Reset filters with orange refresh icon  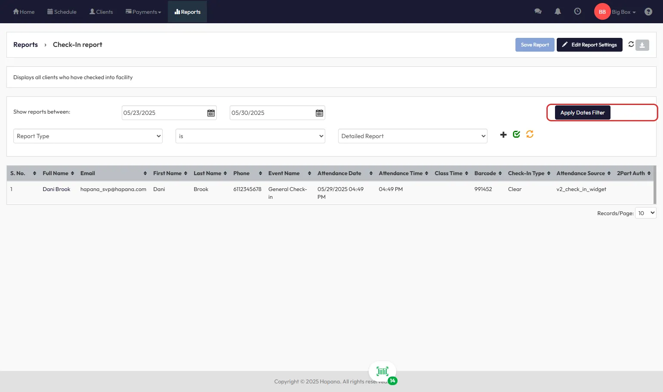[x=530, y=134]
